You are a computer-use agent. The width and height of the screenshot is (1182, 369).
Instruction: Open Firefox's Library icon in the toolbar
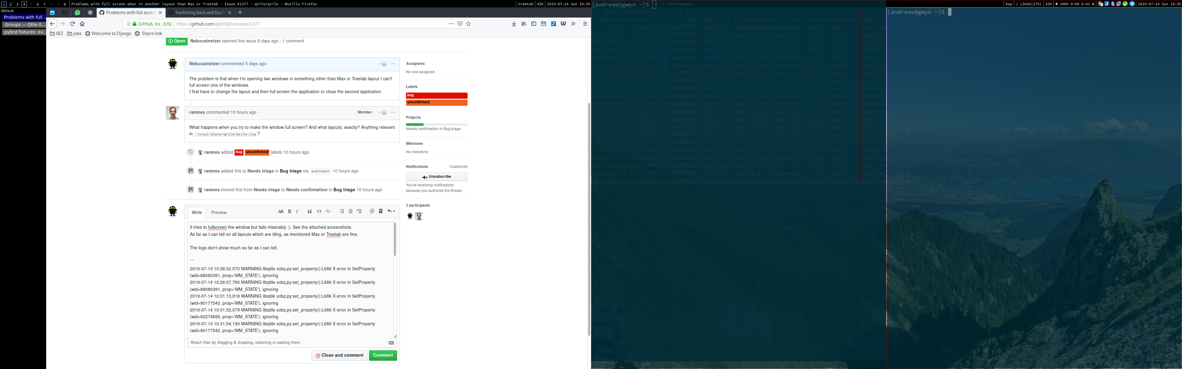tap(524, 23)
